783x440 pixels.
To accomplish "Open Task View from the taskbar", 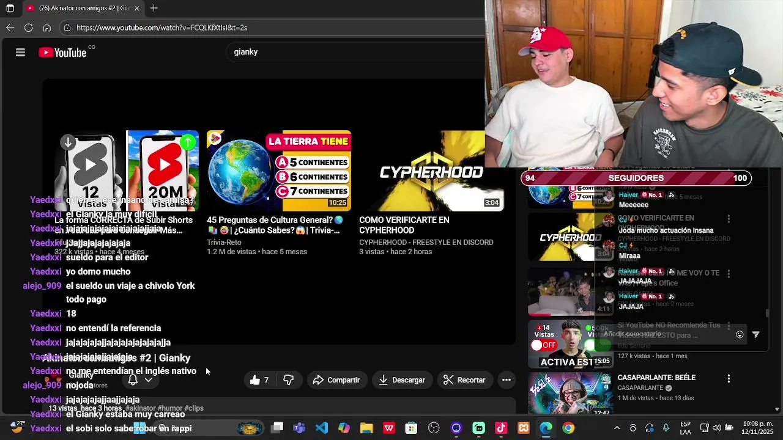I will (x=277, y=428).
